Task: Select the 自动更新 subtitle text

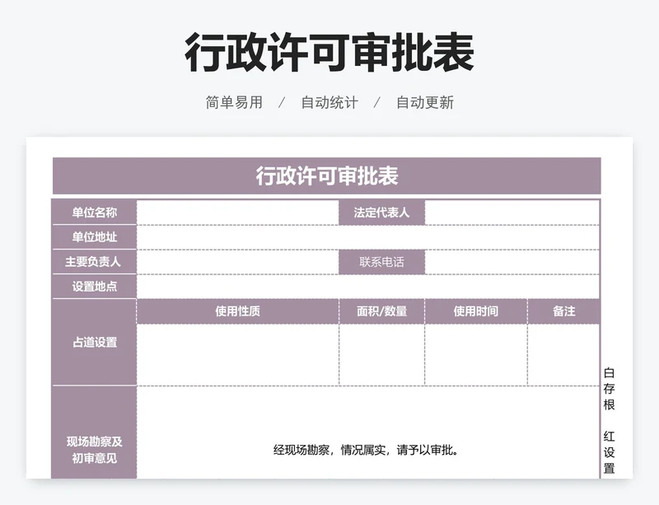Action: 424,103
